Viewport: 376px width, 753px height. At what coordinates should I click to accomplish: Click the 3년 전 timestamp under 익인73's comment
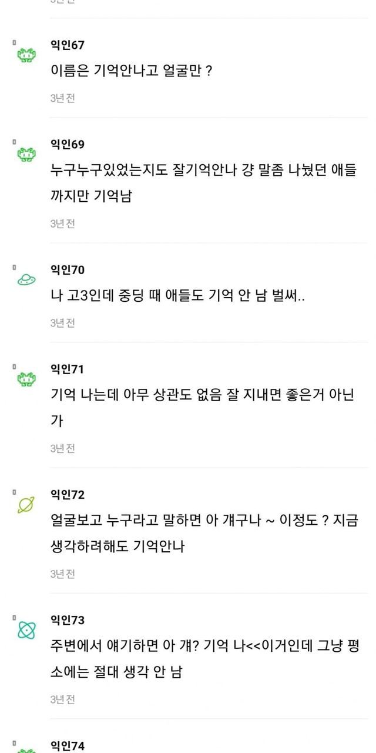[62, 699]
